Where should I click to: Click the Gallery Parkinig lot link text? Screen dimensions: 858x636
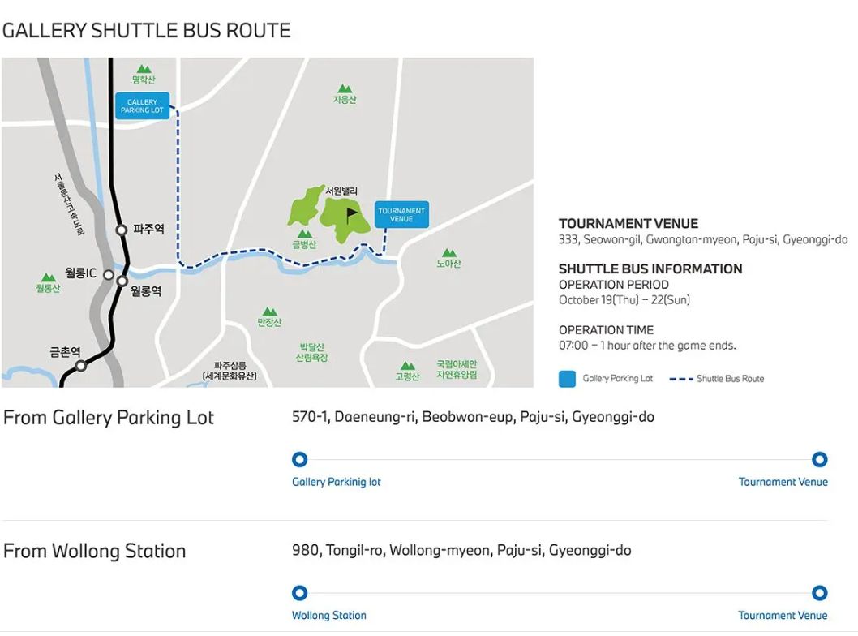click(x=336, y=482)
